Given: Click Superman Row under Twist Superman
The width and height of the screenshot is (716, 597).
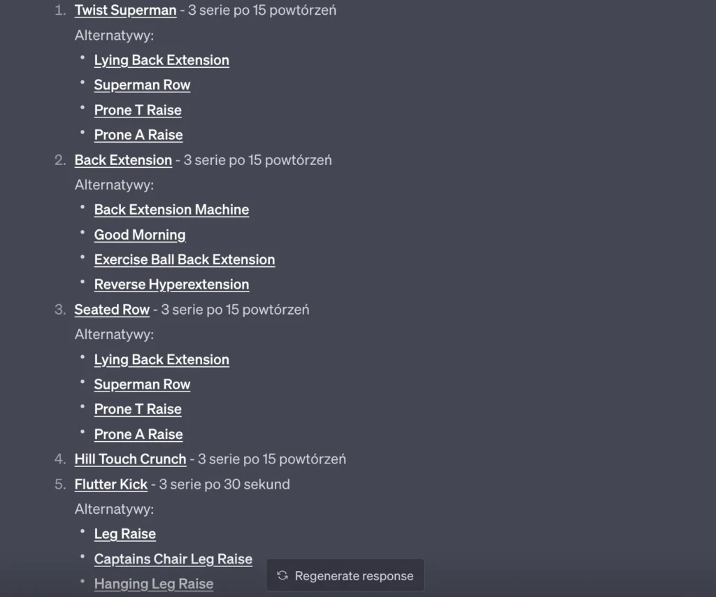Looking at the screenshot, I should coord(142,85).
